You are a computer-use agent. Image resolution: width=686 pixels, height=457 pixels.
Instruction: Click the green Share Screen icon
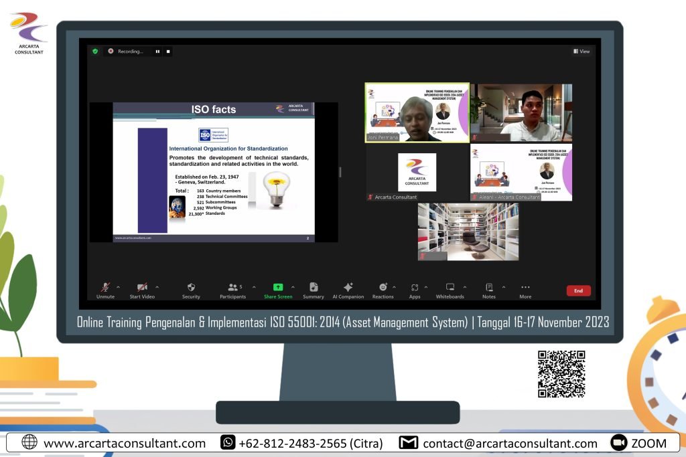pos(278,288)
